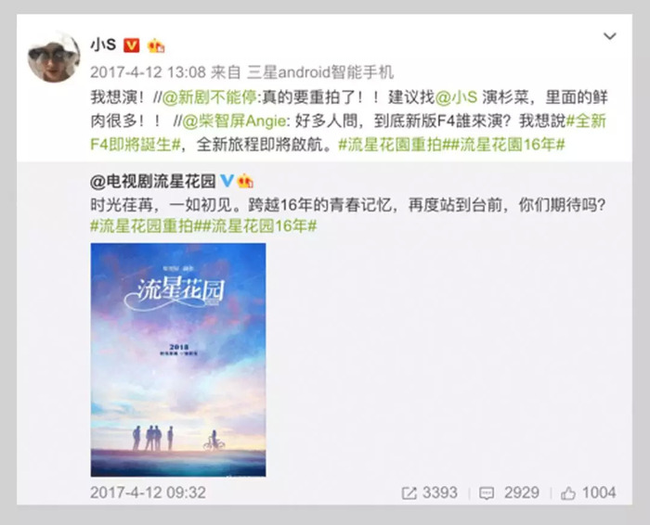Open the @柴智屏Angie mention

coord(234,122)
